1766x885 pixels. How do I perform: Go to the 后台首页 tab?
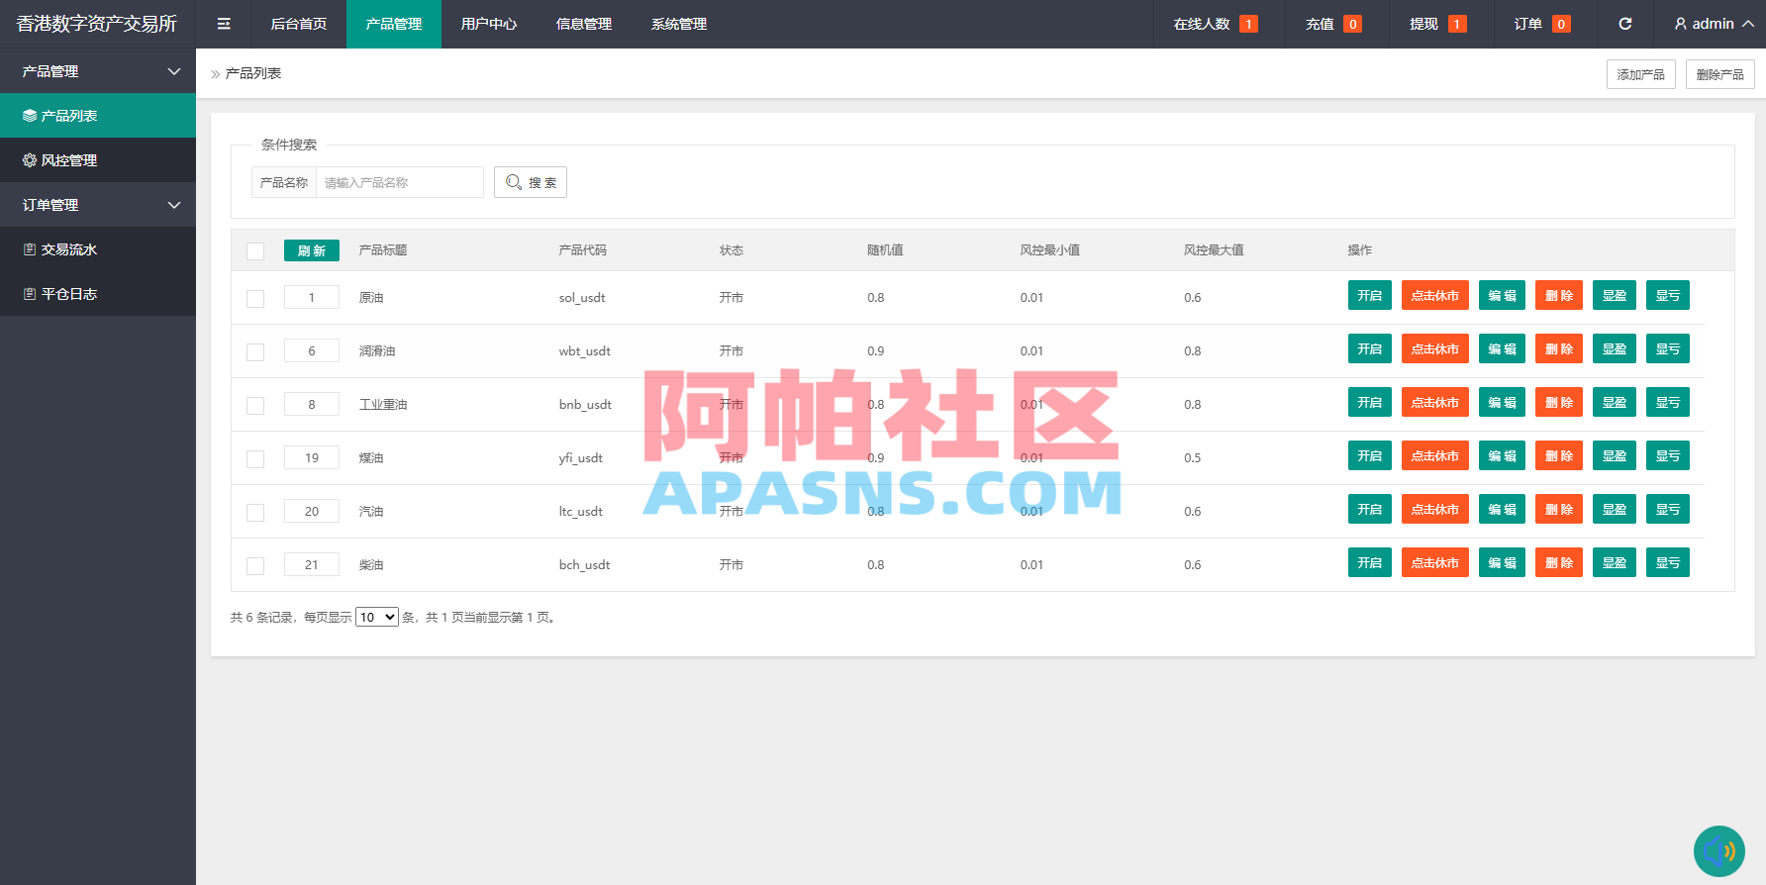pos(299,24)
